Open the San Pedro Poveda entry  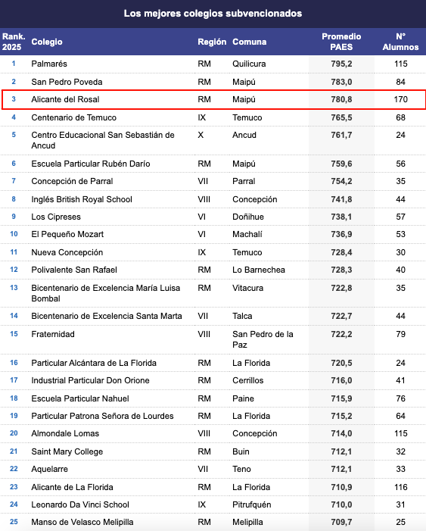click(67, 82)
